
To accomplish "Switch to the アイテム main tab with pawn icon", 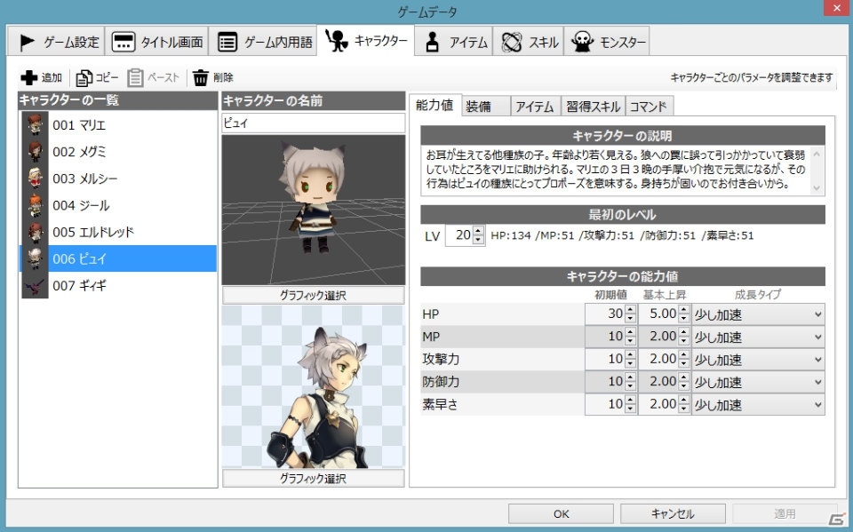I will [x=454, y=42].
